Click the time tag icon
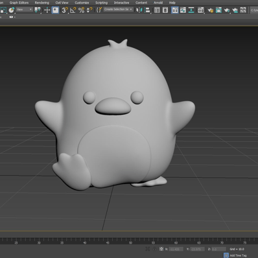The width and height of the screenshot is (258, 258). pos(226,255)
